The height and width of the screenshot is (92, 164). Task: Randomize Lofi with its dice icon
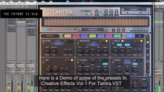coord(43,62)
